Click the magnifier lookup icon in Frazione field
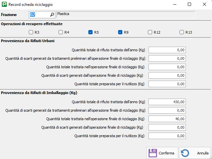Image resolution: width=212 pixels, height=159 pixels. 52,15
